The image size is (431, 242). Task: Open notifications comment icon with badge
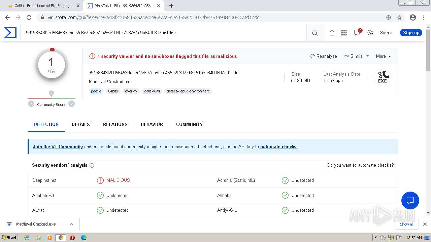357,33
